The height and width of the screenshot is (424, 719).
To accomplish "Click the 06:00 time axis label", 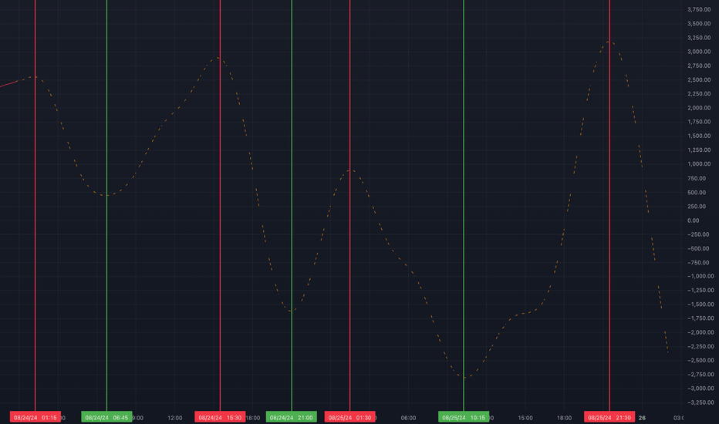I will 408,418.
